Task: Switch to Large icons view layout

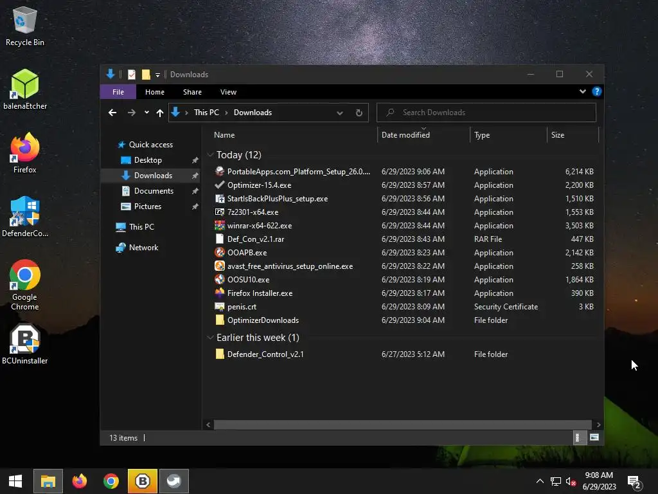Action: point(594,437)
